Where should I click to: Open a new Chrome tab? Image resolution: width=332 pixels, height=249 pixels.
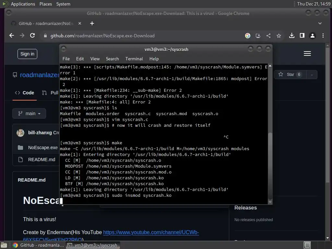pyautogui.click(x=92, y=23)
